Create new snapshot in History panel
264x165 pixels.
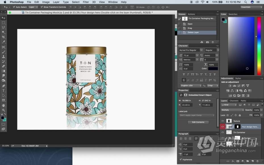coord(208,42)
